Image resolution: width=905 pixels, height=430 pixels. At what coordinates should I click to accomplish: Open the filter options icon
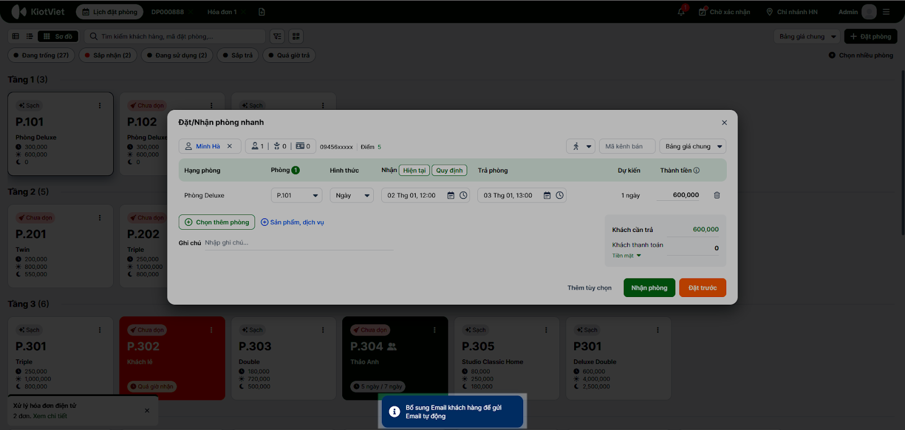277,36
